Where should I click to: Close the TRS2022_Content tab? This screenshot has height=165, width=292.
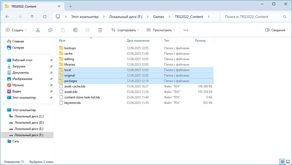tap(59, 6)
